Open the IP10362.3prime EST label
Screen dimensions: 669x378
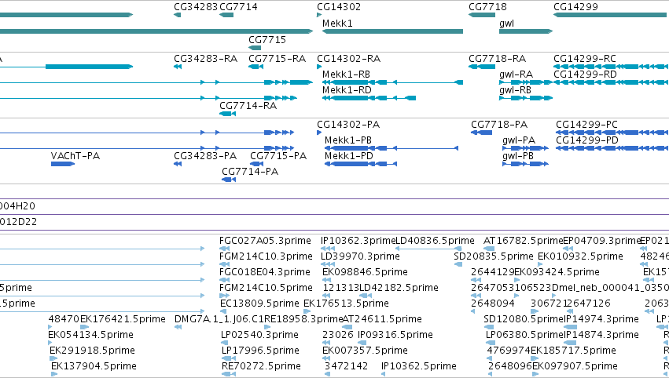click(358, 241)
